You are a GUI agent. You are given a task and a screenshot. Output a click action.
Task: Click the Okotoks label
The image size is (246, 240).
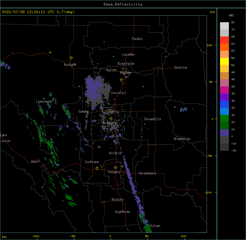pyautogui.click(x=118, y=200)
